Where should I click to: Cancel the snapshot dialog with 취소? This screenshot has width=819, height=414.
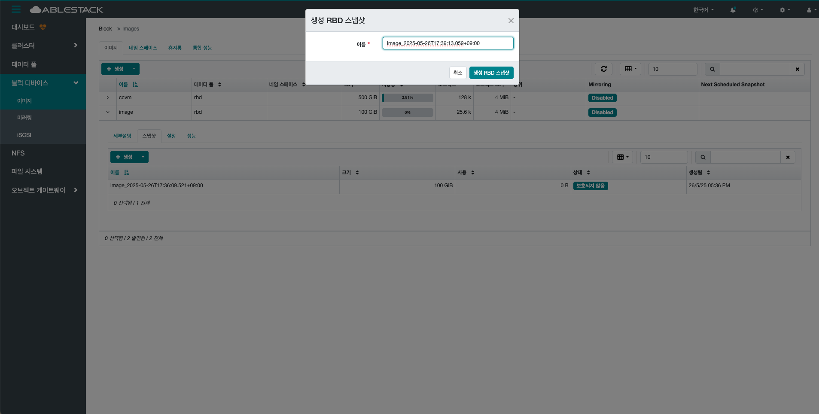tap(457, 73)
